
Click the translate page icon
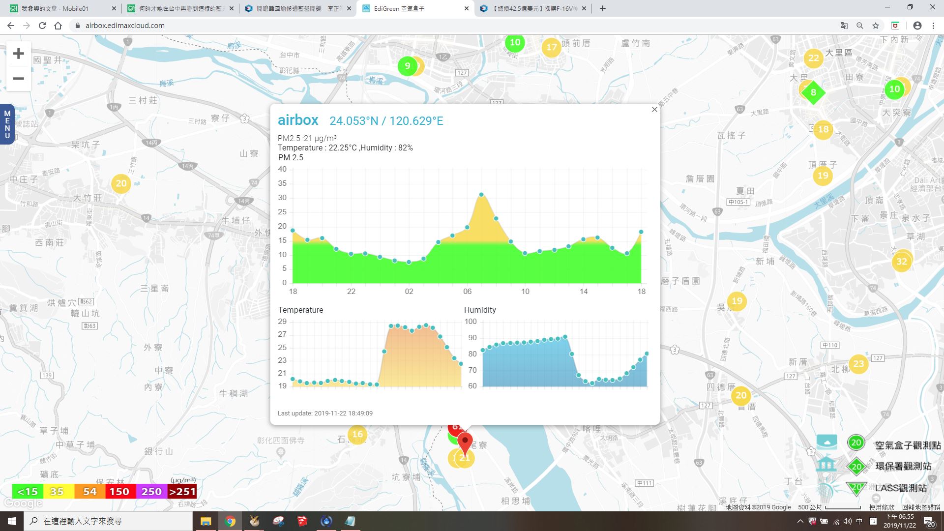pyautogui.click(x=844, y=26)
